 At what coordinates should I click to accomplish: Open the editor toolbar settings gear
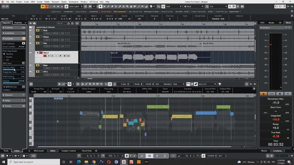pyautogui.click(x=255, y=84)
